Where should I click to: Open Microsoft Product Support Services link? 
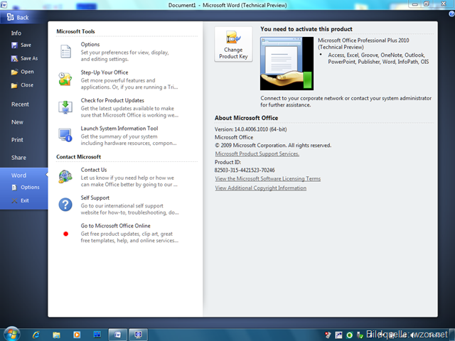(257, 153)
